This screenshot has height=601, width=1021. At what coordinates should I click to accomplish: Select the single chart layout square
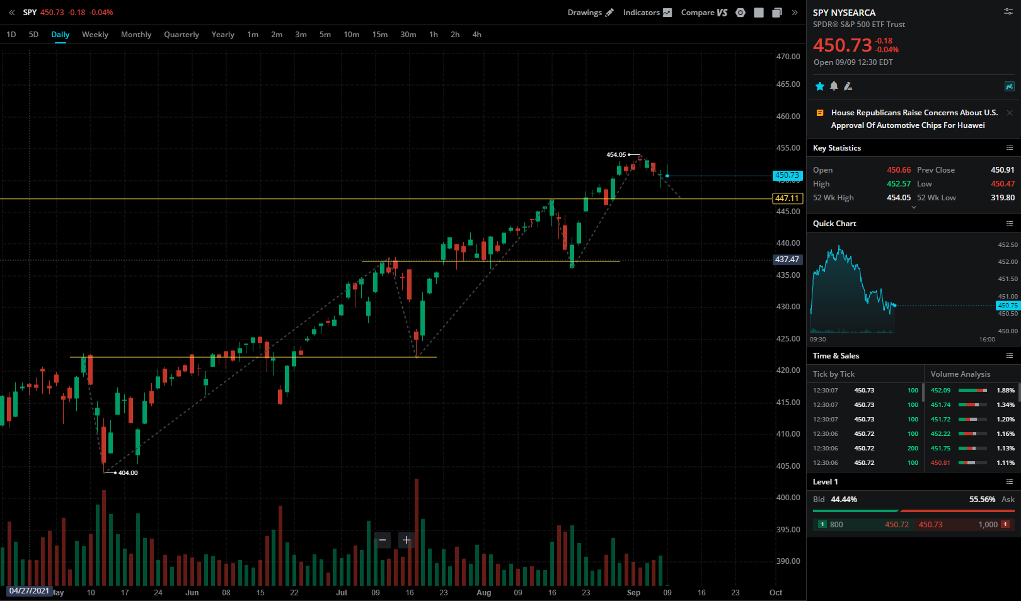759,13
